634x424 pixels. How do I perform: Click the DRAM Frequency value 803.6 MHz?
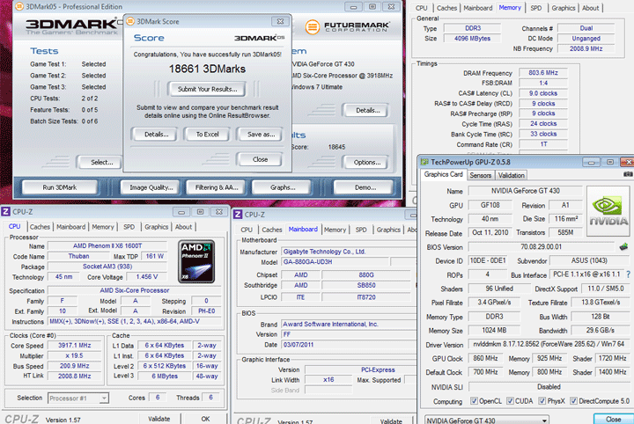click(x=543, y=73)
